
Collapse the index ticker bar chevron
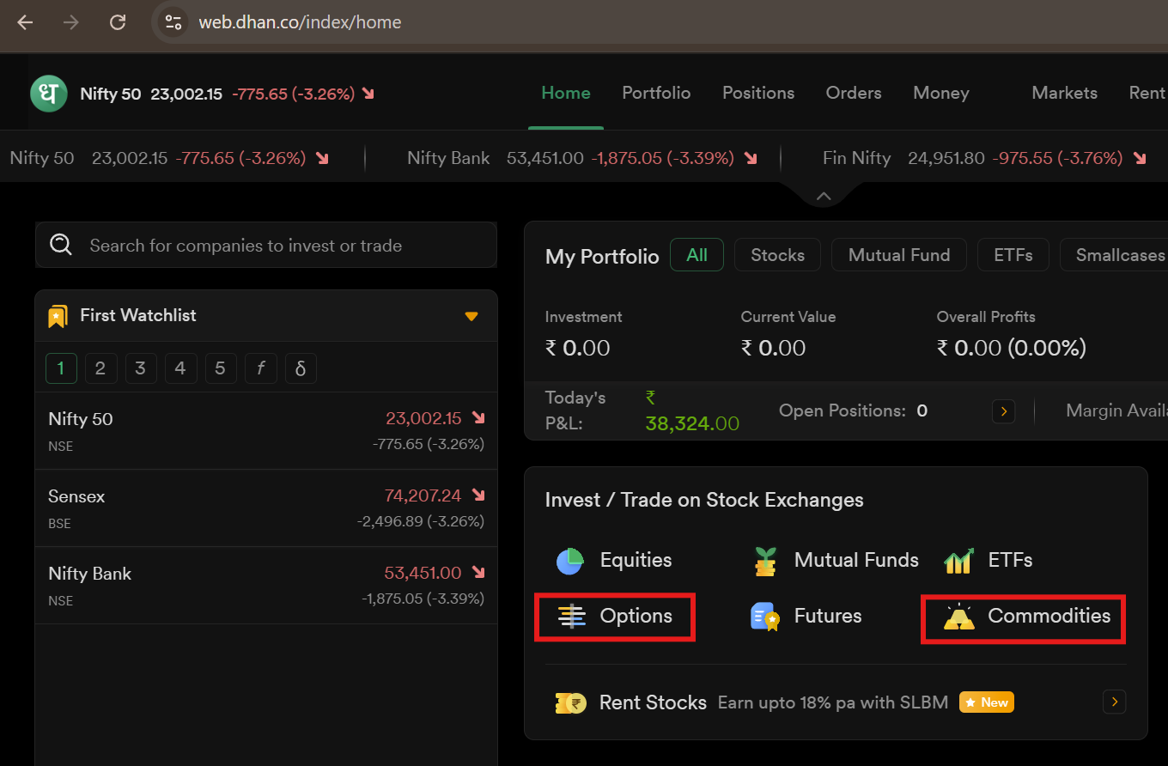click(x=823, y=197)
